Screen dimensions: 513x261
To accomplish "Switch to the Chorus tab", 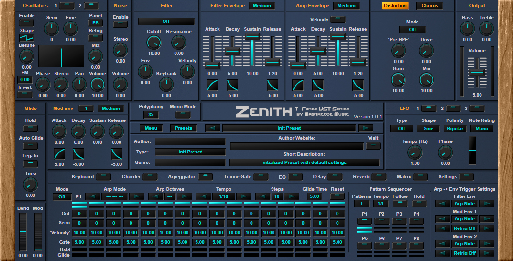I will [x=430, y=6].
